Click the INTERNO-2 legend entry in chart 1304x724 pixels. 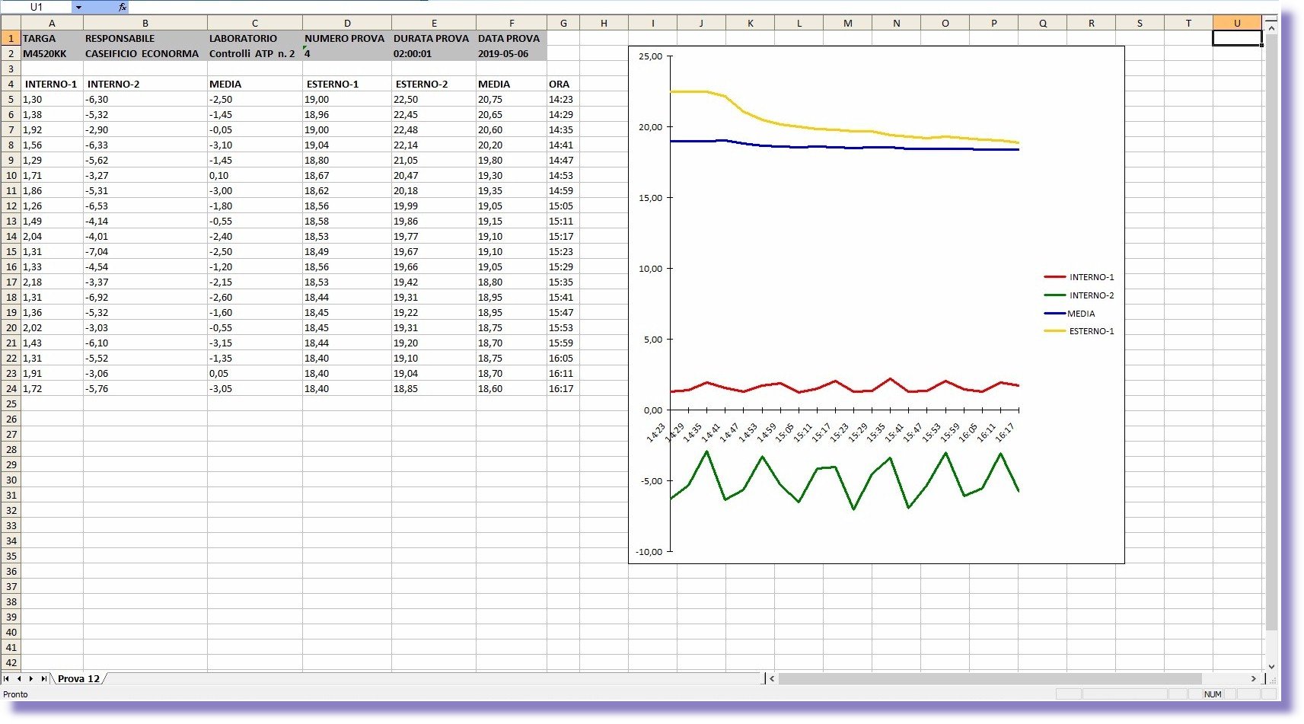(x=1090, y=295)
